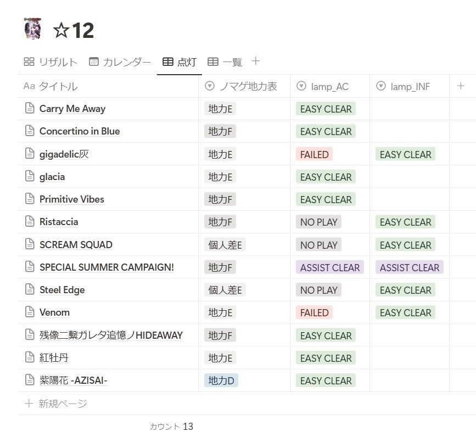Click the page icon of Primitive Vibes
This screenshot has width=476, height=448.
pyautogui.click(x=30, y=199)
